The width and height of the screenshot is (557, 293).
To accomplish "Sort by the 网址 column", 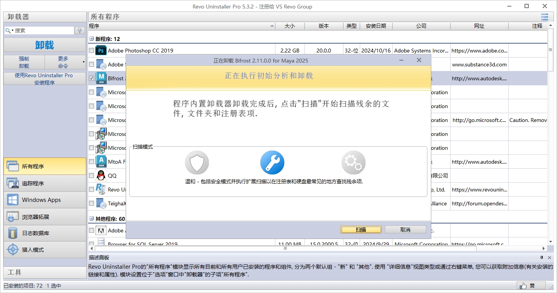I will tap(479, 26).
